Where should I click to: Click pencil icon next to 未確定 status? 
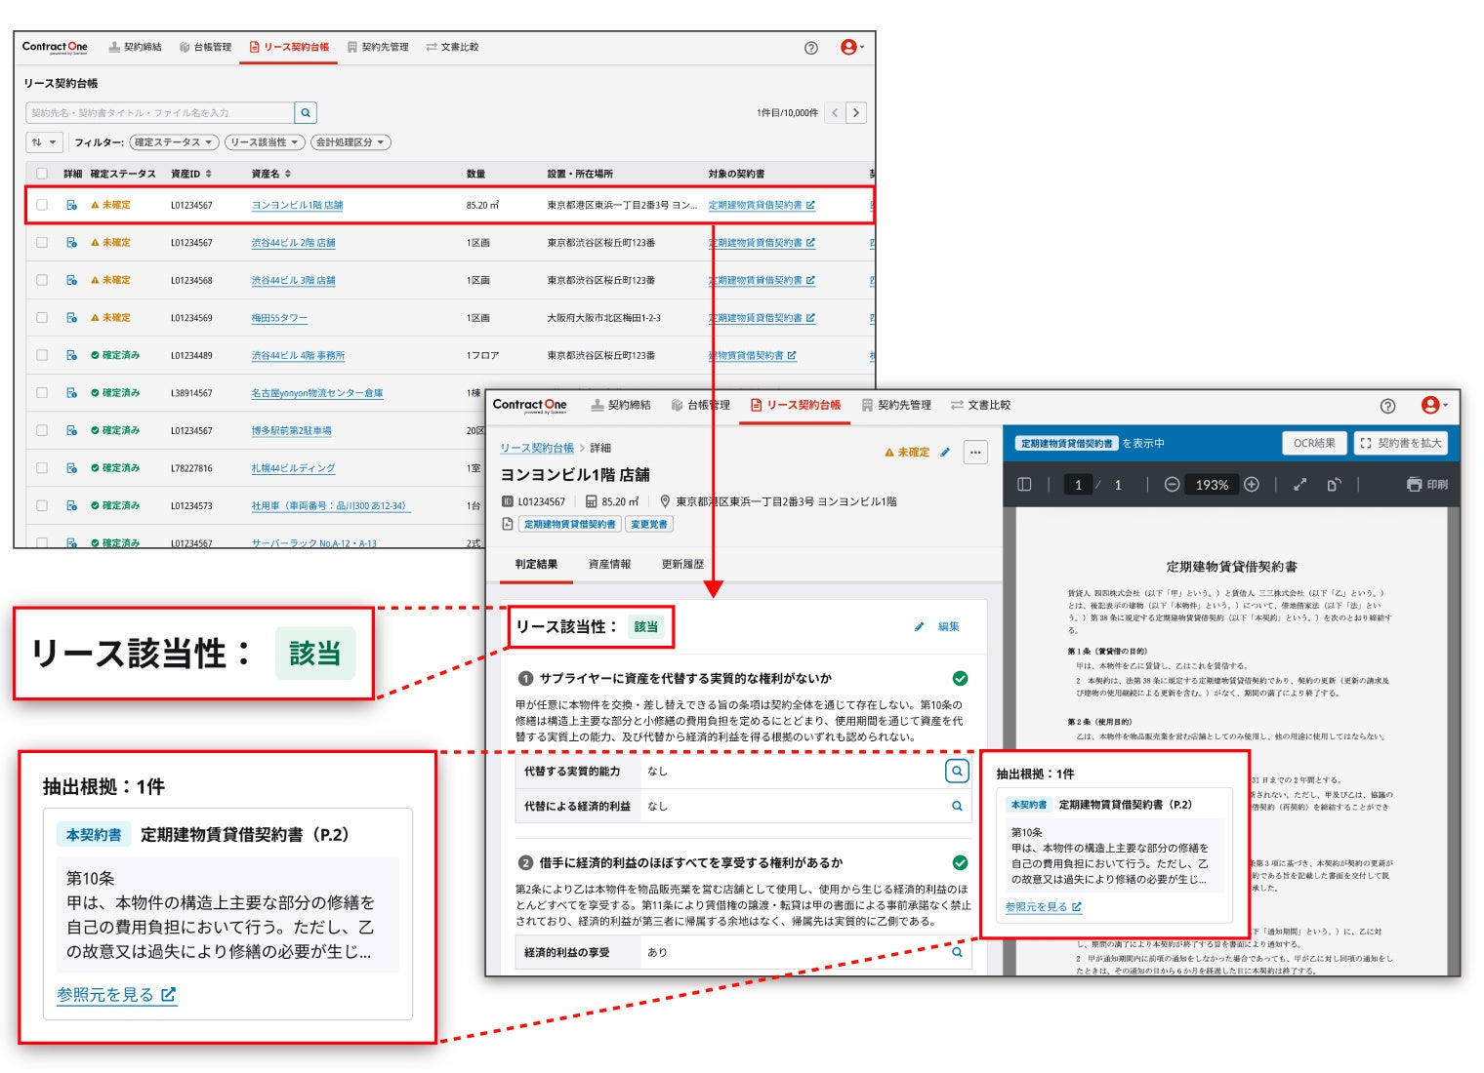(x=945, y=453)
